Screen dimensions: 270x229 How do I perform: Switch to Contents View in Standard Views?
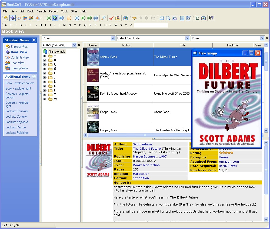(20, 57)
